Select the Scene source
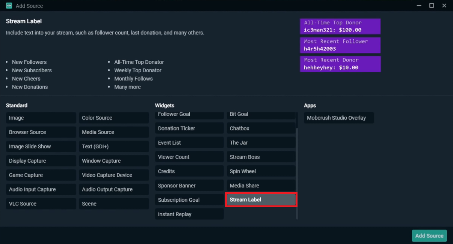The height and width of the screenshot is (244, 453). 114,204
